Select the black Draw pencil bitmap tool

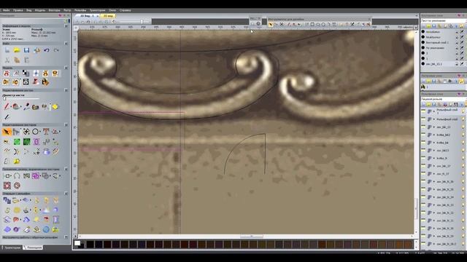pos(7,116)
